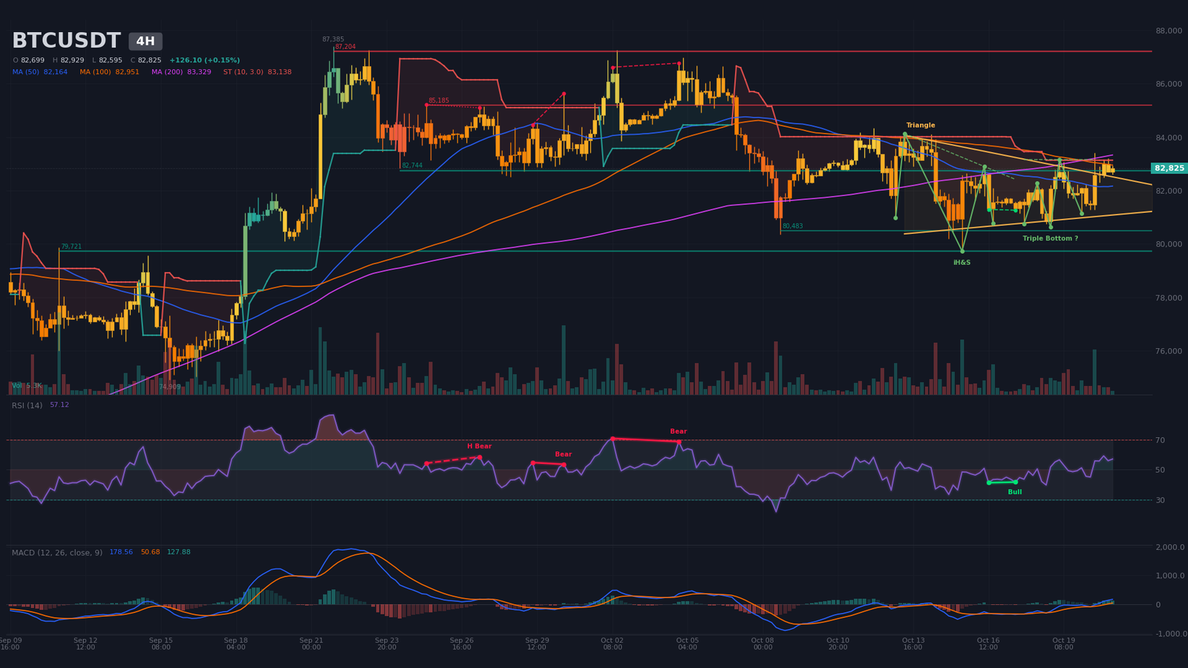
Task: Click the MACD signal value 50.68
Action: click(150, 552)
